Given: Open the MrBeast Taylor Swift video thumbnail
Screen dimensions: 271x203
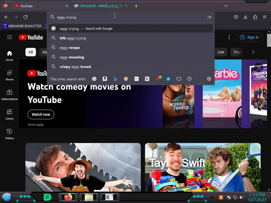Looking at the screenshot, I should tap(203, 167).
